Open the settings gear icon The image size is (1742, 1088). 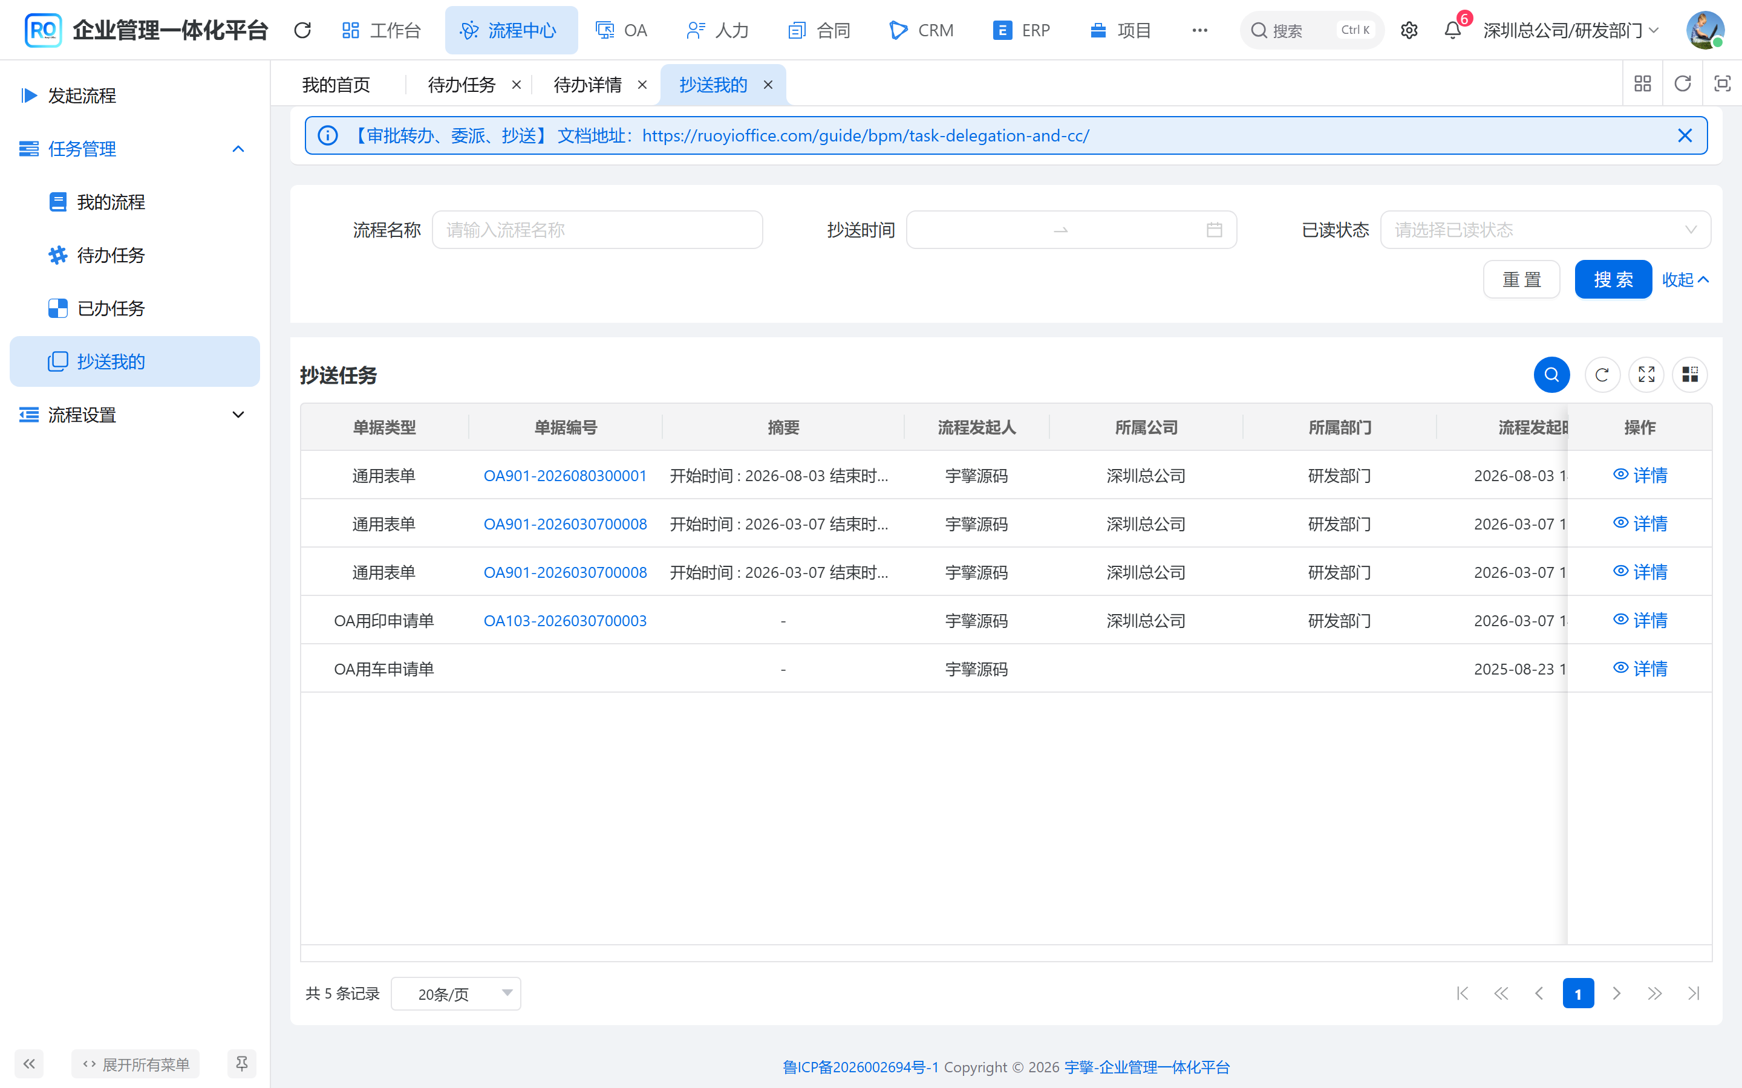click(x=1409, y=30)
